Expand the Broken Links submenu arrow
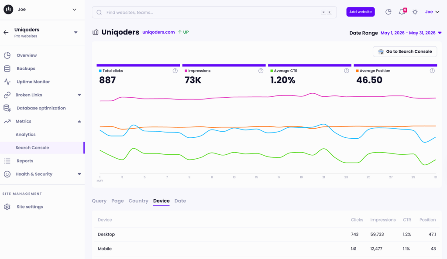 79,95
